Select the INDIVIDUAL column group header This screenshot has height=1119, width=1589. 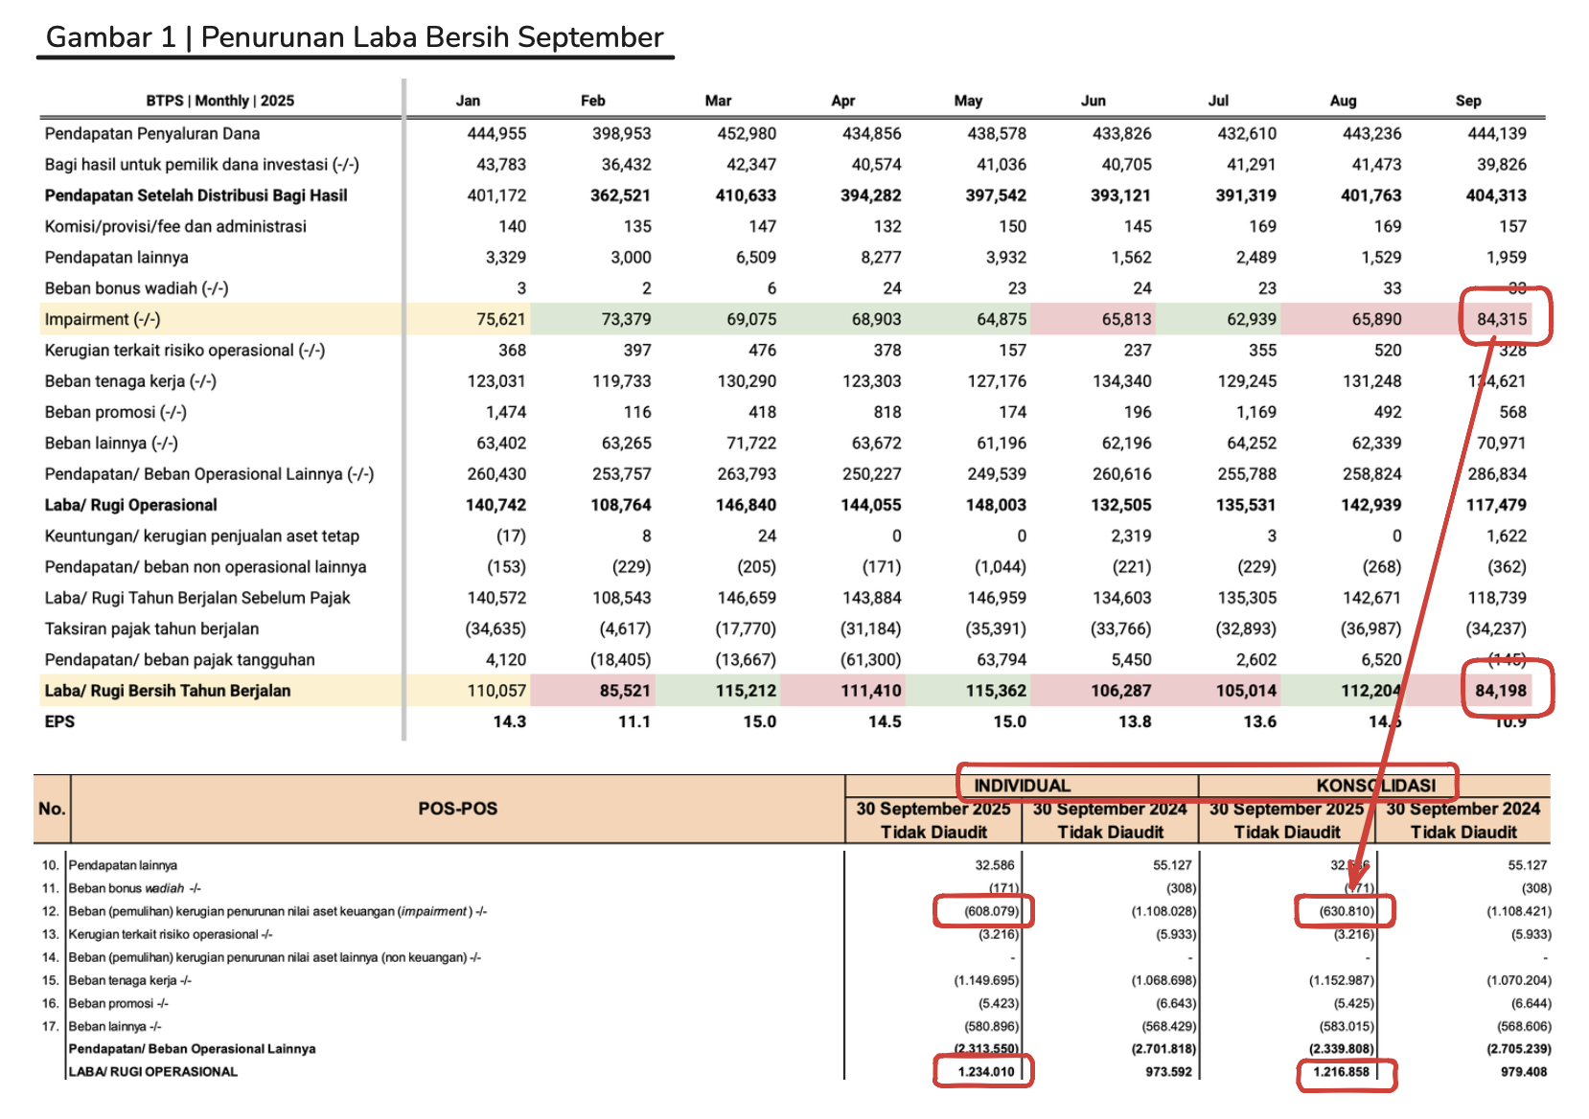tap(1022, 786)
